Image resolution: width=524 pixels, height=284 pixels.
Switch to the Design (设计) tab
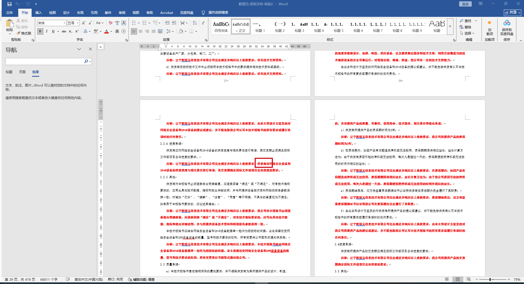[66, 13]
